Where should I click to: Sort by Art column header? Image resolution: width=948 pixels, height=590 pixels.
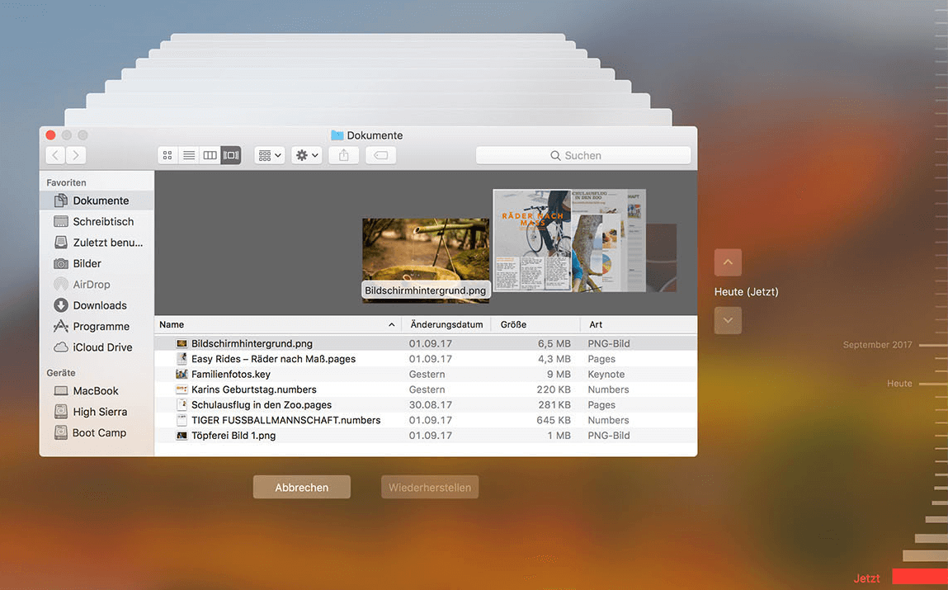coord(639,324)
